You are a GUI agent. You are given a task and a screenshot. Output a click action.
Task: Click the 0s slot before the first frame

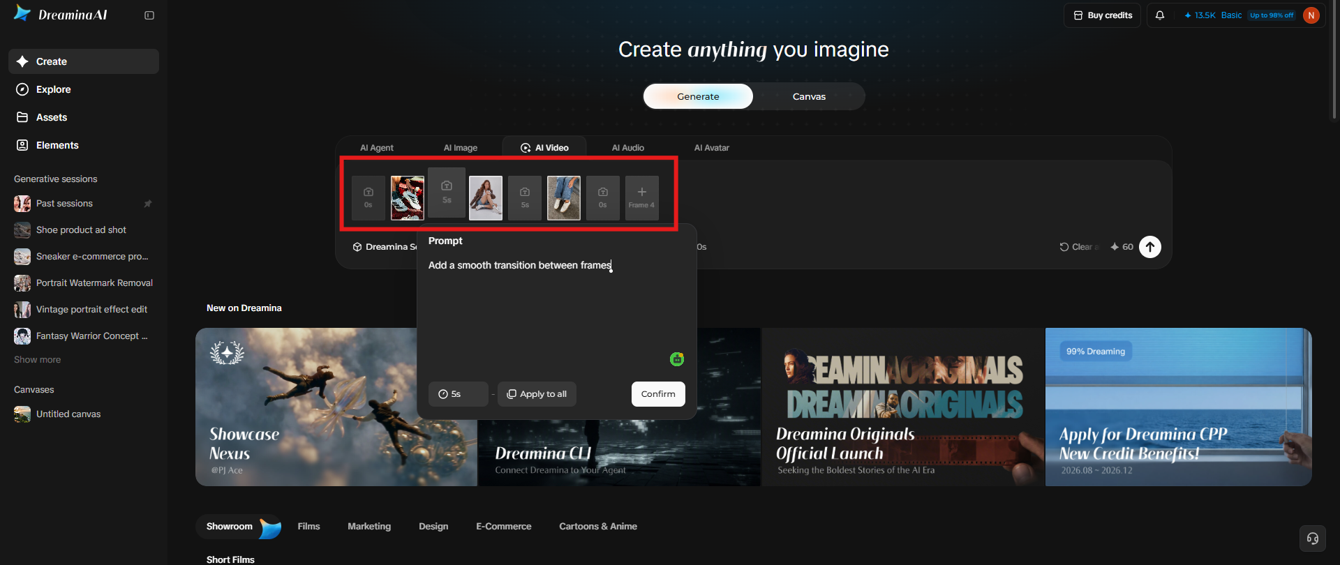pyautogui.click(x=368, y=198)
